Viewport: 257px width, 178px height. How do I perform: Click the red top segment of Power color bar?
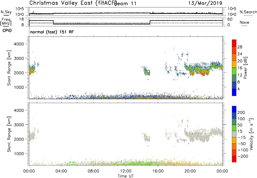tap(234, 43)
